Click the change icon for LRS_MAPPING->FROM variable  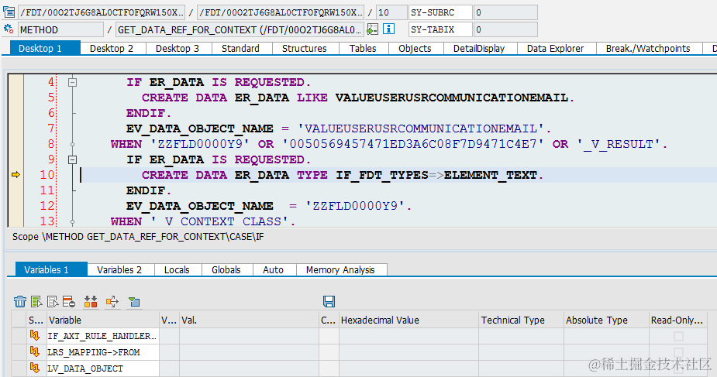(35, 351)
